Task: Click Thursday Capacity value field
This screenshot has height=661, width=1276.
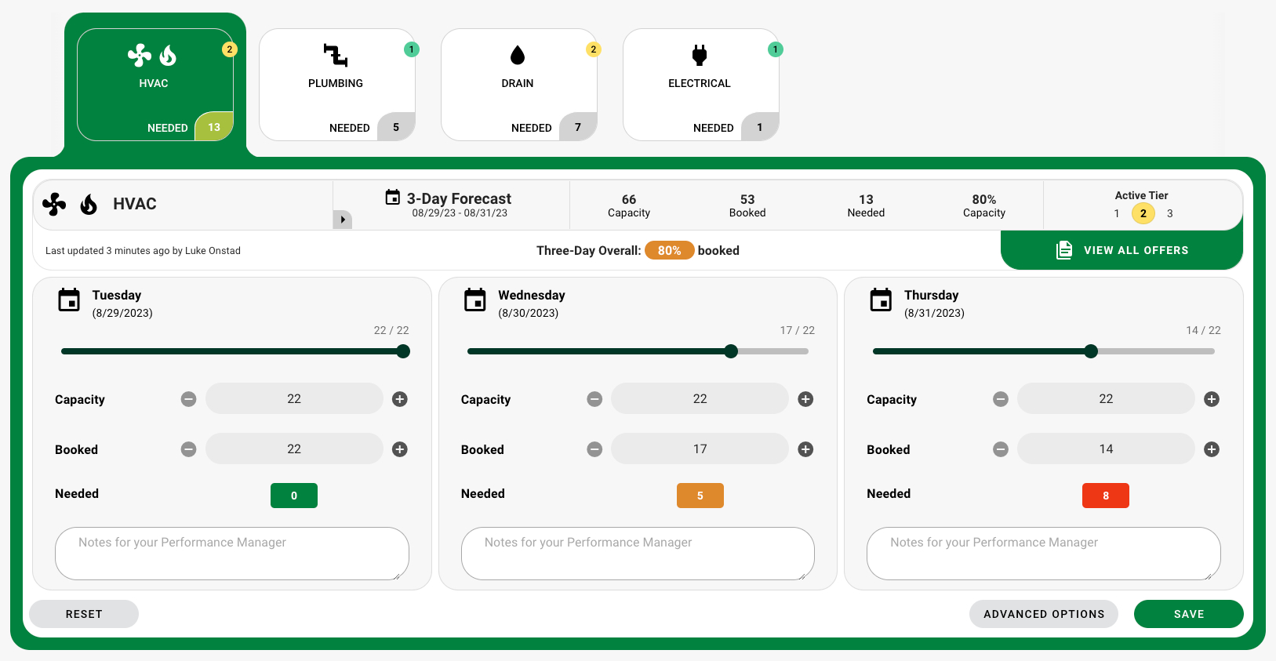Action: pos(1106,398)
